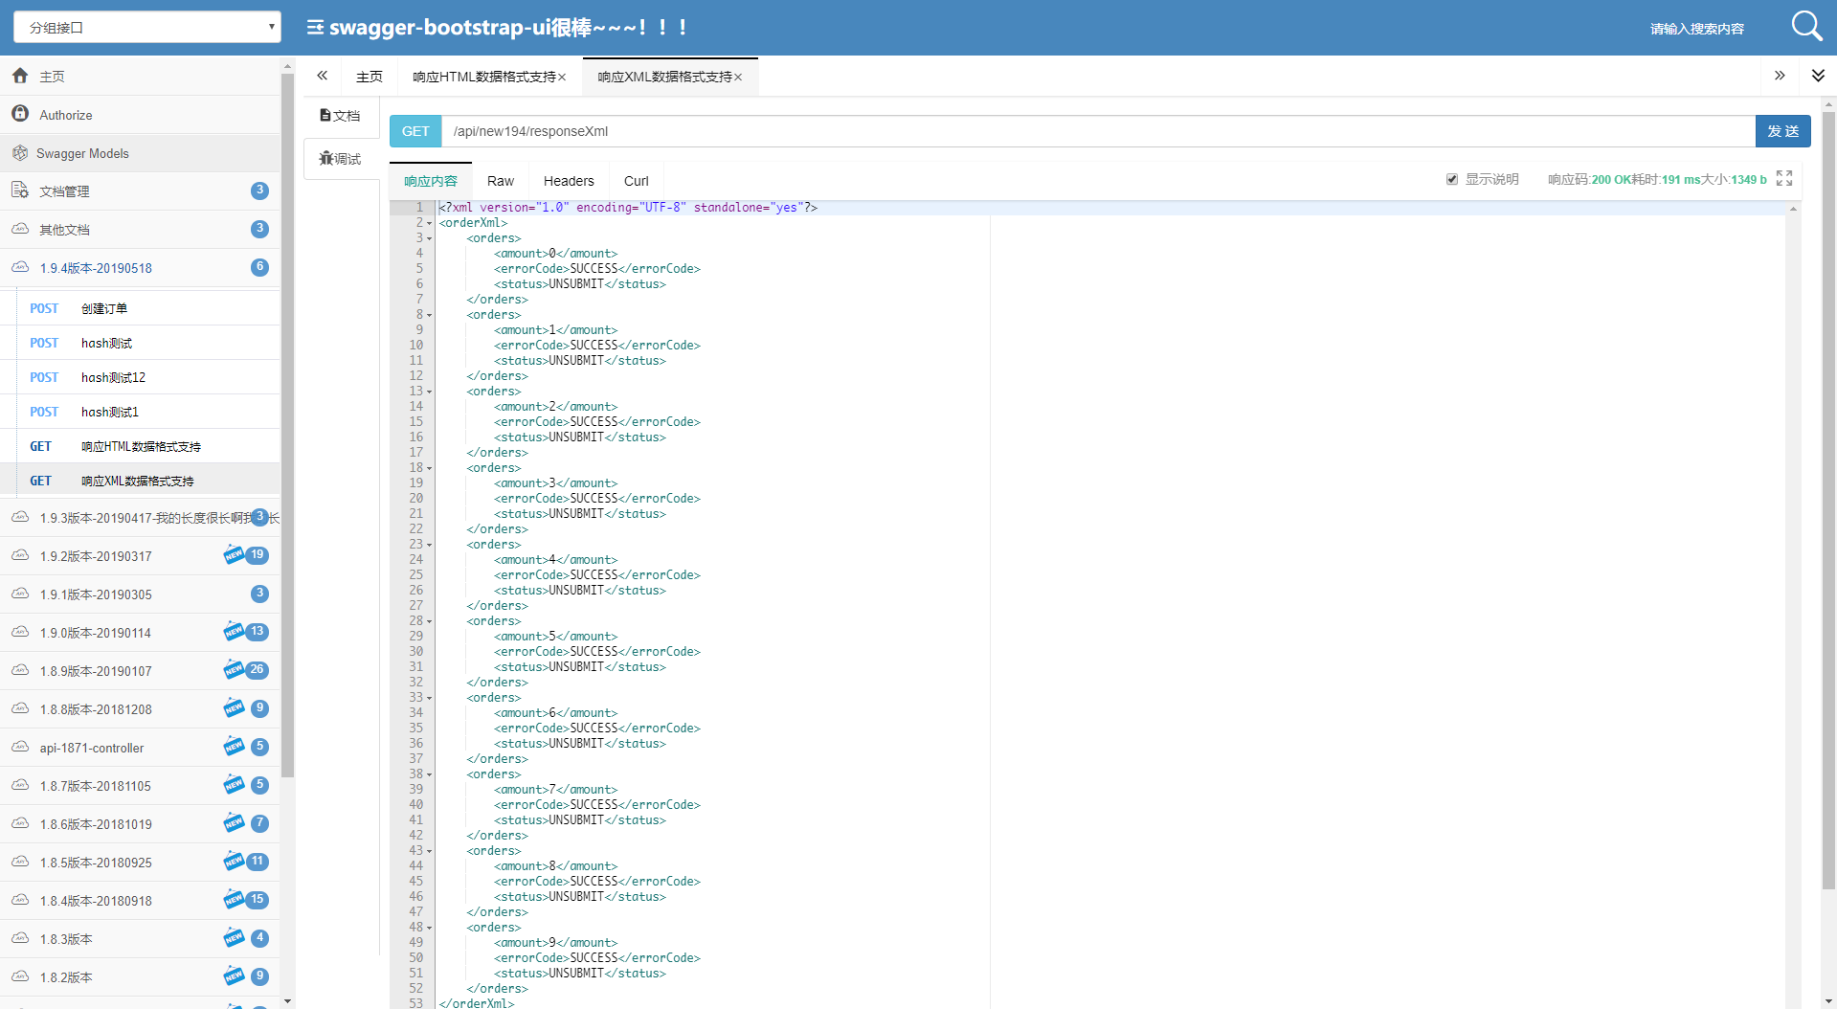Viewport: 1837px width, 1009px height.
Task: Shift tabs right with double-chevron icon
Action: pyautogui.click(x=1780, y=76)
